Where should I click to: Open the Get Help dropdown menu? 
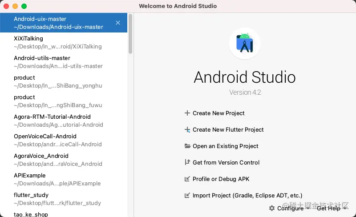pyautogui.click(x=331, y=208)
